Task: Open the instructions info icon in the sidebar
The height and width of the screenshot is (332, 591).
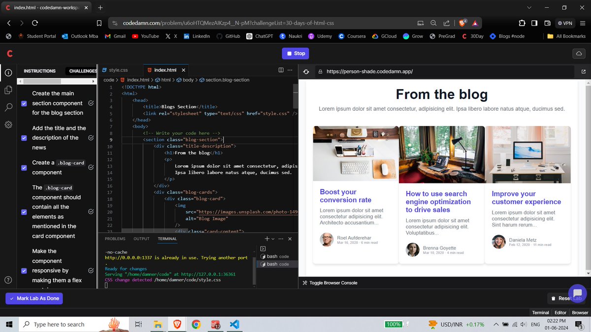Action: pos(8,72)
